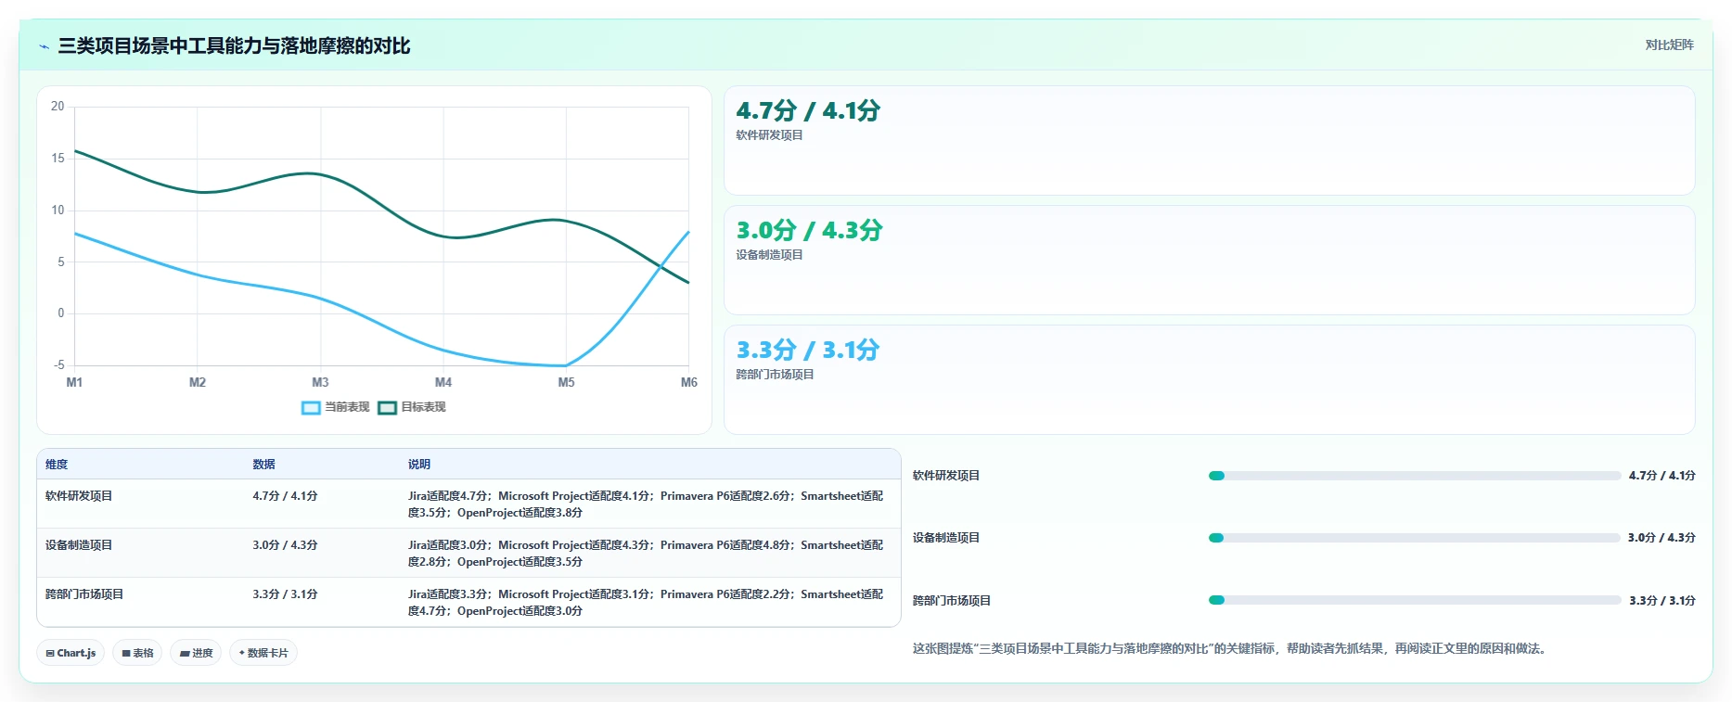Image resolution: width=1732 pixels, height=702 pixels.
Task: Click the M3 axis label on chart
Action: (320, 382)
